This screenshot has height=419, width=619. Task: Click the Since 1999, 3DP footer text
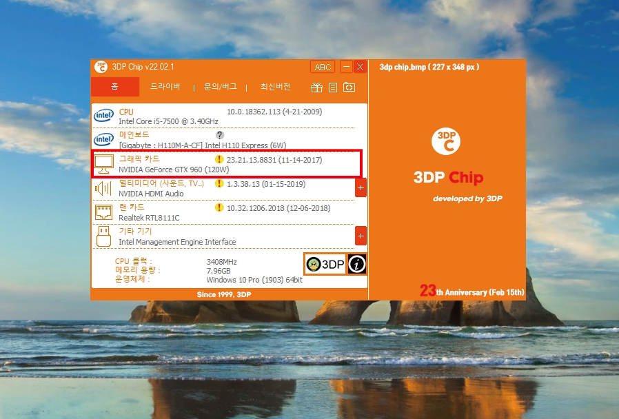click(x=224, y=294)
